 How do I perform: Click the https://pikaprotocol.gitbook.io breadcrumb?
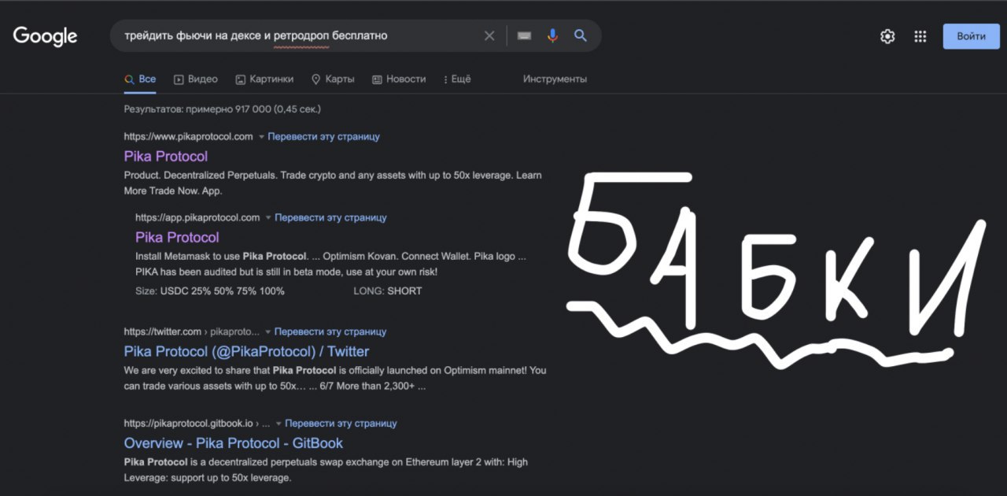coord(197,424)
